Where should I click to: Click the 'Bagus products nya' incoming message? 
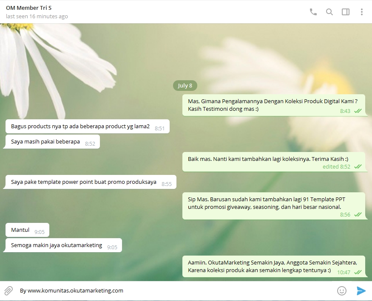tap(87, 127)
